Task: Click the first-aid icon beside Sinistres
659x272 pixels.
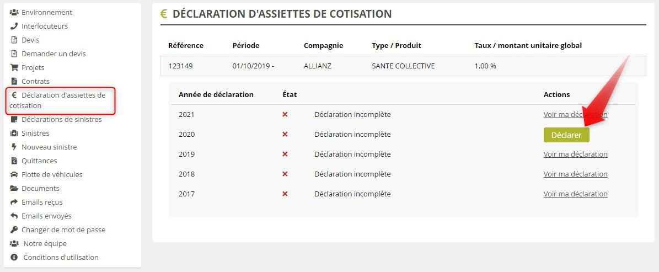Action: 14,134
